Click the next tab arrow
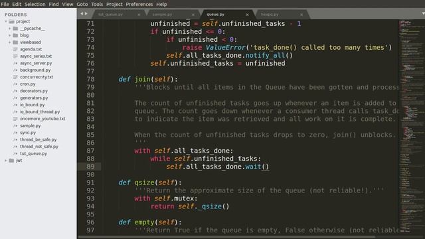Screen dimensions: 425x239 (x=86, y=13)
